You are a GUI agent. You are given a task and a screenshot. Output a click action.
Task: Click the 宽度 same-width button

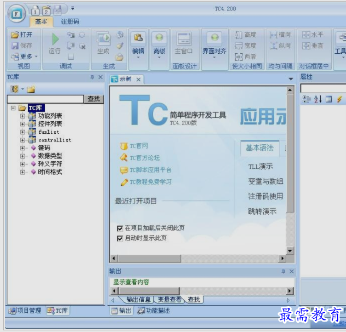point(246,46)
